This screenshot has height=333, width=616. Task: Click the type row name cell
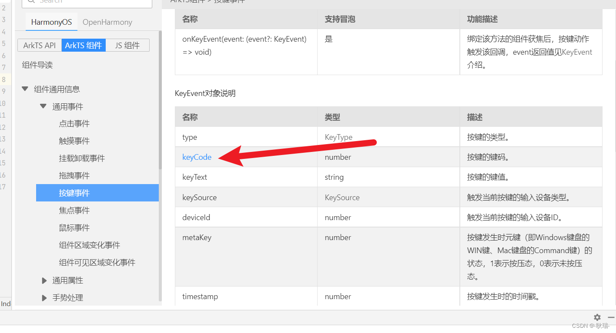pyautogui.click(x=246, y=137)
